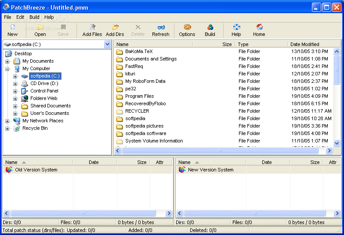Click New Version pane scroll right arrow
Screen dimensions: 344x235
tap(337, 213)
